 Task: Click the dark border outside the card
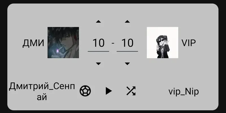tap(113, 1)
